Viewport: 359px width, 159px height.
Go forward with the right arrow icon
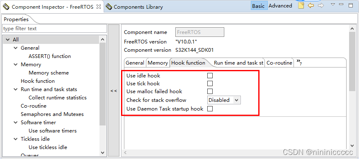coord(321,6)
